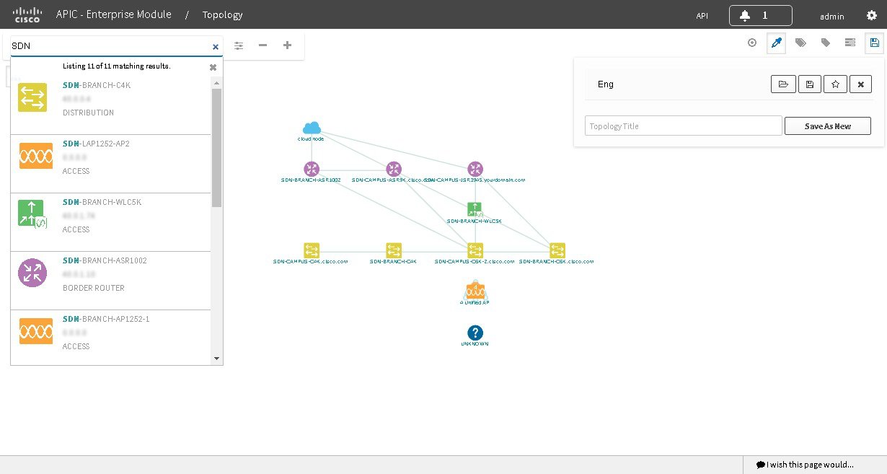
Task: Click router icon of SDN-BRANCH-ASR1002 result
Action: (32, 273)
